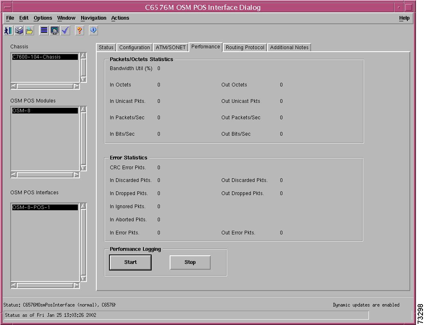Click up arrow of Chassis list scrollbar

[x=83, y=56]
